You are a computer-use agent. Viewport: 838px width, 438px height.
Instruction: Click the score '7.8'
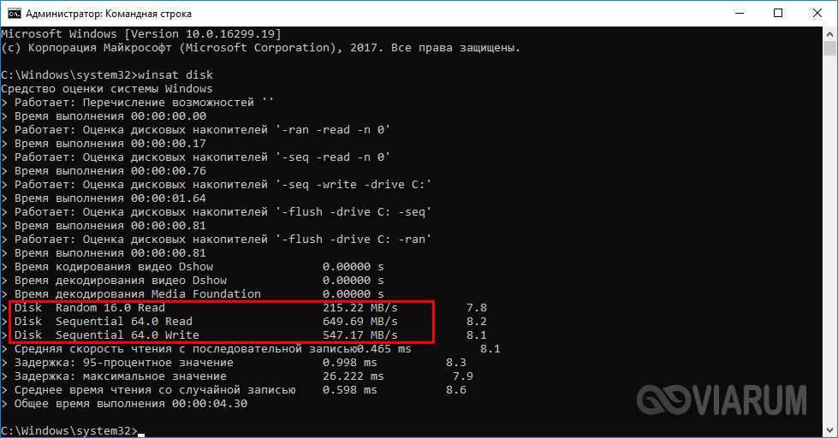point(477,308)
